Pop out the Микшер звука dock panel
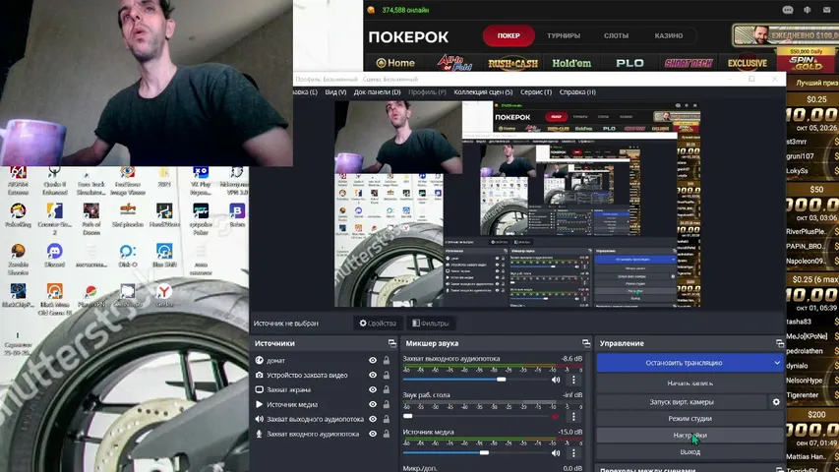The height and width of the screenshot is (472, 839). [x=586, y=343]
